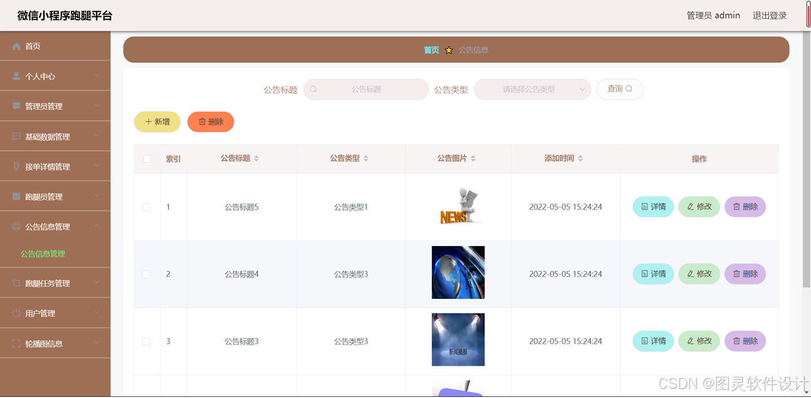Open 详情 for 公告标题4
The image size is (811, 398).
point(653,274)
